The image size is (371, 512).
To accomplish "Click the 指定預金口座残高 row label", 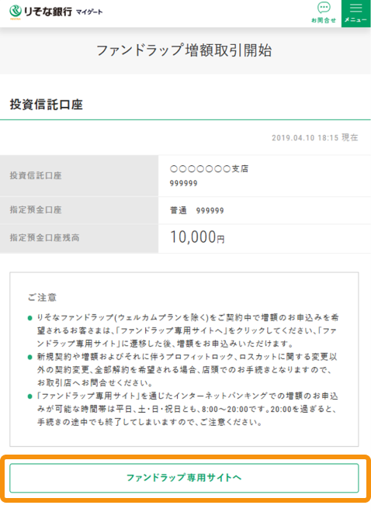I will [x=44, y=237].
